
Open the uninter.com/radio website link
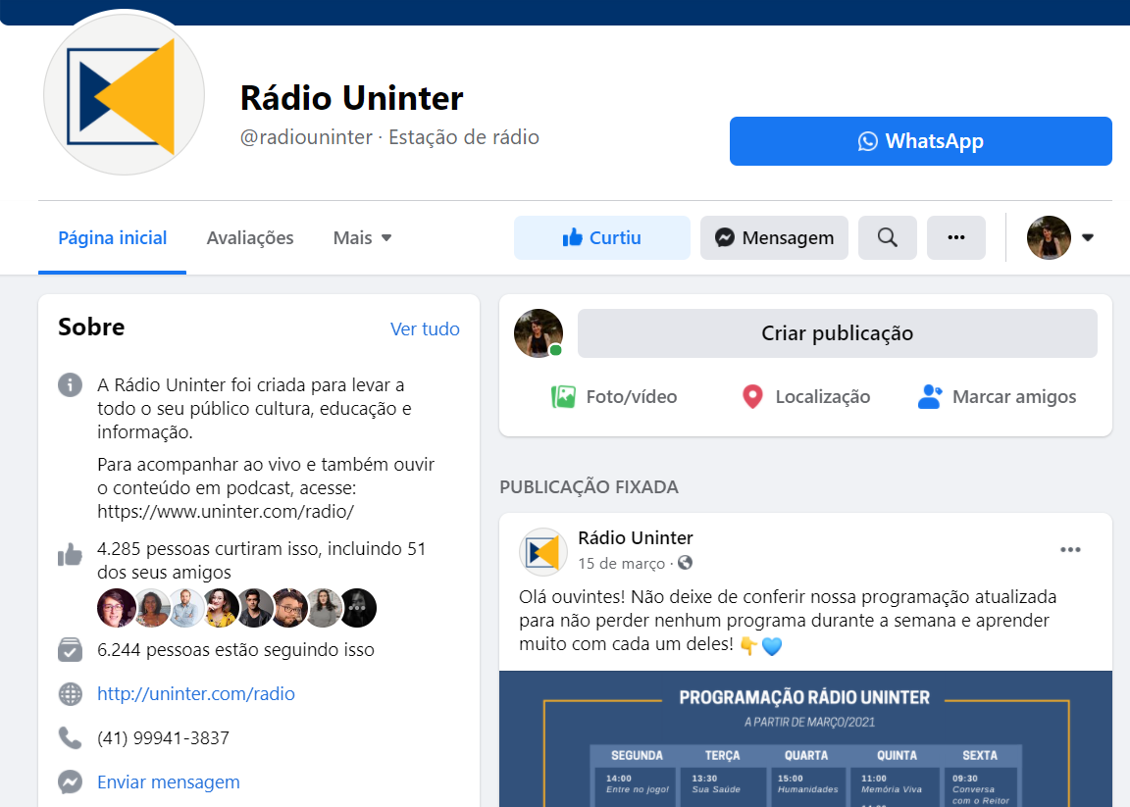coord(196,694)
